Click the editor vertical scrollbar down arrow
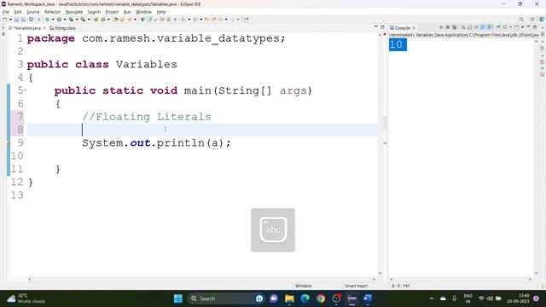 point(380,274)
